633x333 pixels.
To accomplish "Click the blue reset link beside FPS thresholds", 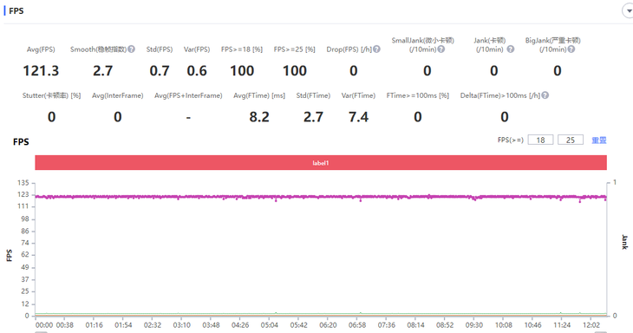I will (599, 140).
